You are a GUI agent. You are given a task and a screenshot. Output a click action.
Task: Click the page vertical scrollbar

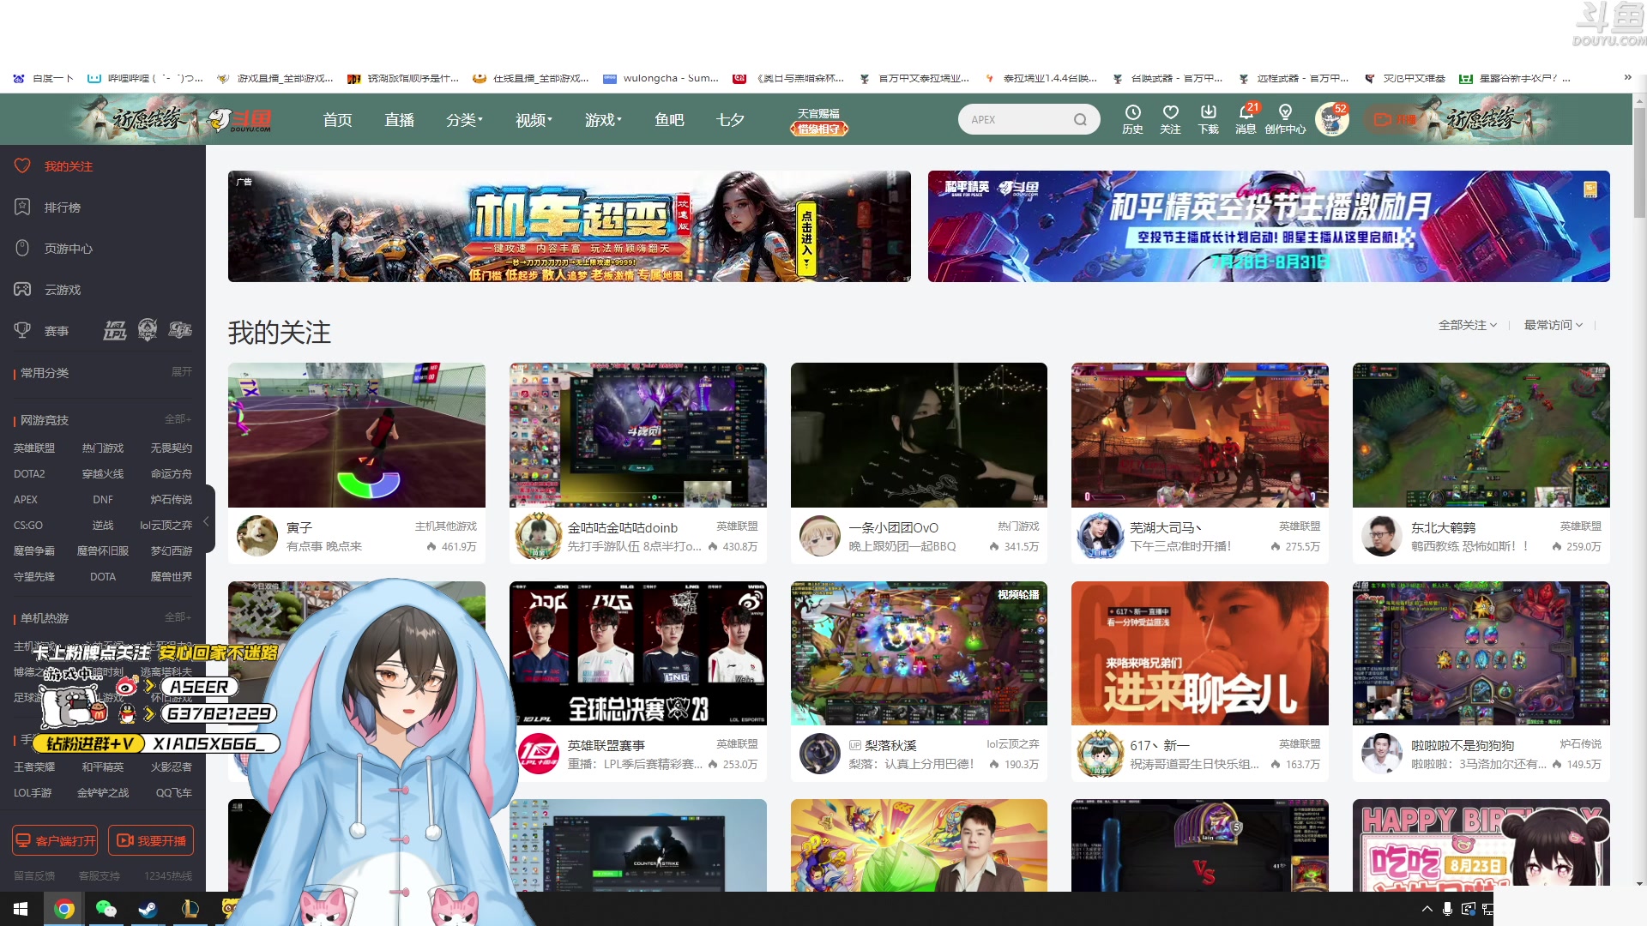1639,163
